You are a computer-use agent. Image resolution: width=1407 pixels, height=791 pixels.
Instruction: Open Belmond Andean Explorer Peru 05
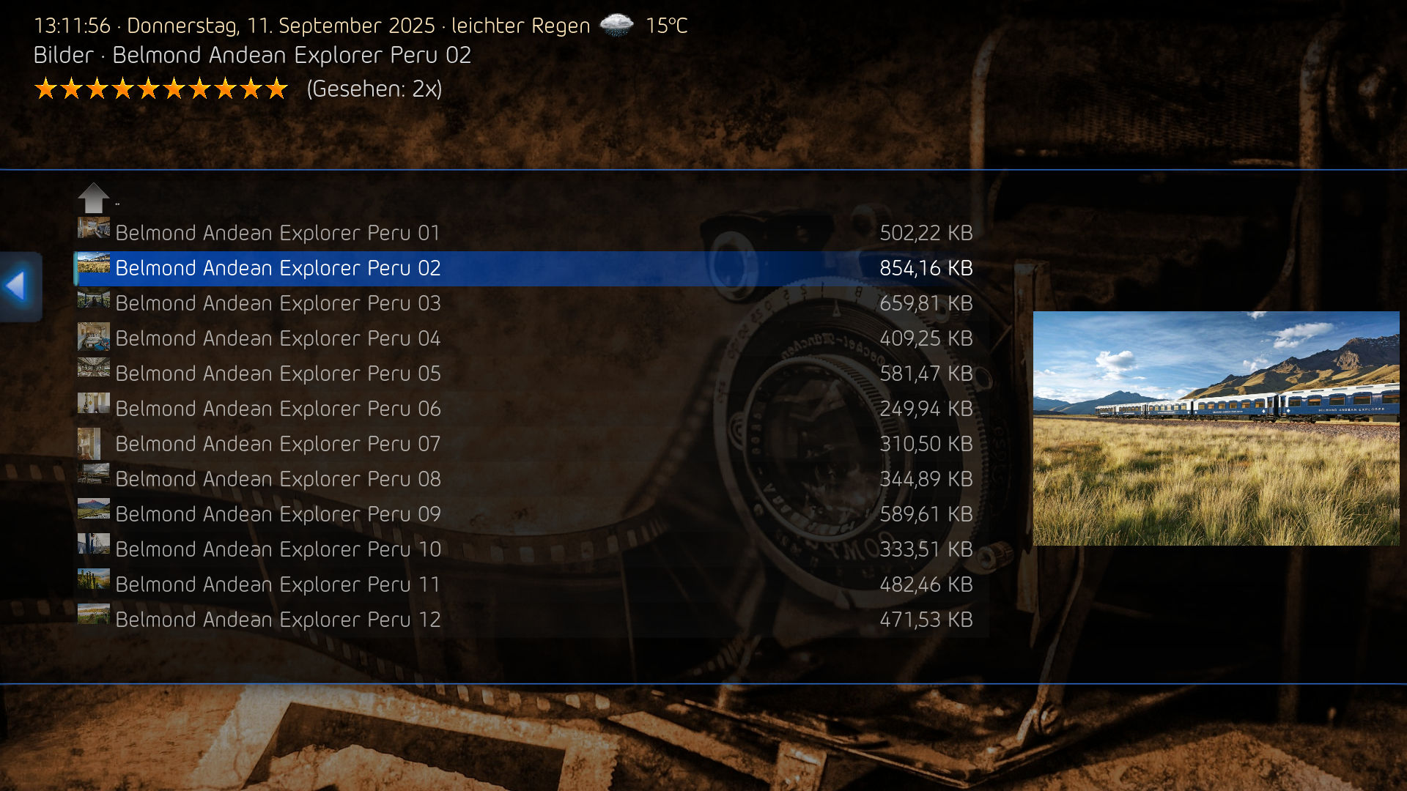click(524, 374)
